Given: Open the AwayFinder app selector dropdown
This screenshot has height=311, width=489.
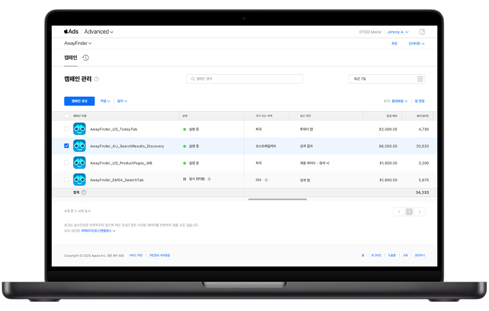Looking at the screenshot, I should click(78, 44).
